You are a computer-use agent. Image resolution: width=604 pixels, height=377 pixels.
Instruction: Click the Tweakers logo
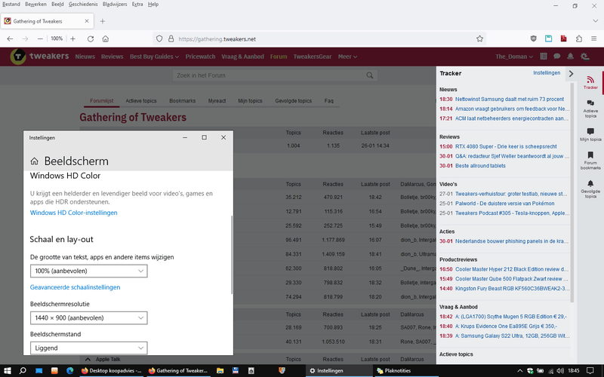39,57
